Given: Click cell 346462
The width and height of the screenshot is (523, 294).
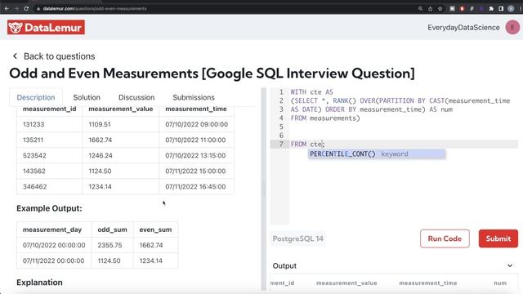Looking at the screenshot, I should coord(34,187).
